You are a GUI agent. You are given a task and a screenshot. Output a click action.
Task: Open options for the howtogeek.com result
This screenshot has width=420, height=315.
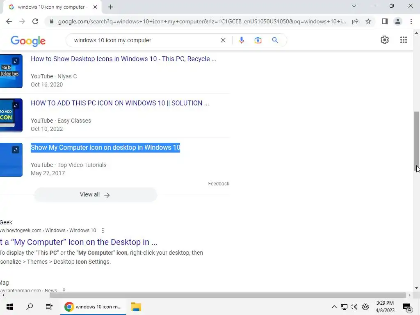(x=103, y=231)
